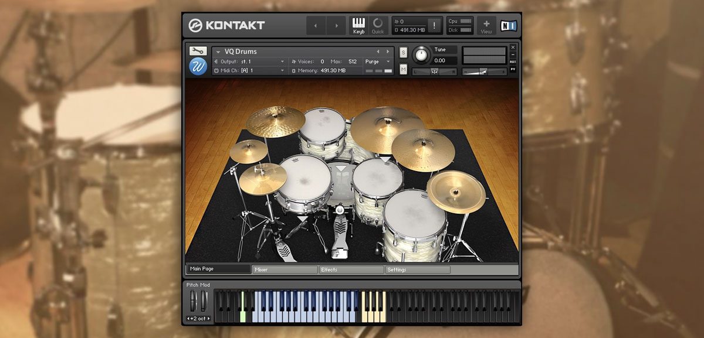Click the hi-hat cymbal
This screenshot has width=704, height=338.
tap(262, 178)
